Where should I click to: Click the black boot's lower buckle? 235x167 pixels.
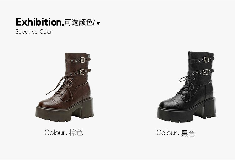click(206, 72)
